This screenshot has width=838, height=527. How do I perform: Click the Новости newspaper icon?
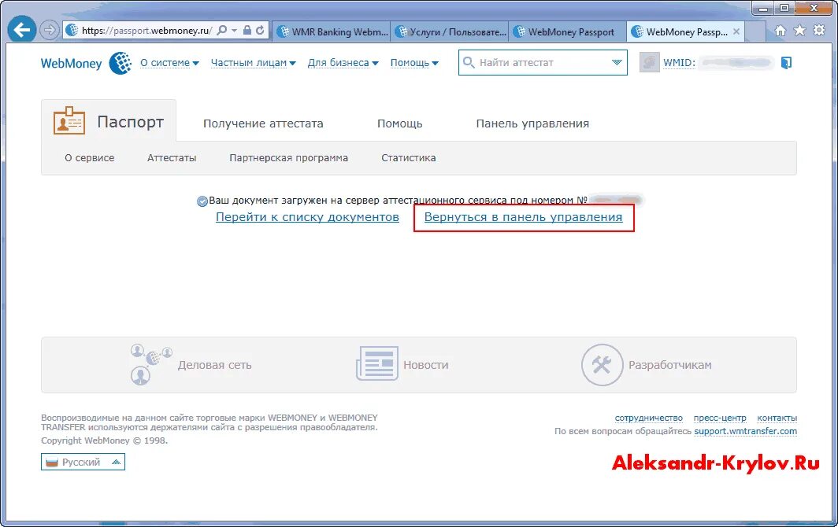click(377, 363)
